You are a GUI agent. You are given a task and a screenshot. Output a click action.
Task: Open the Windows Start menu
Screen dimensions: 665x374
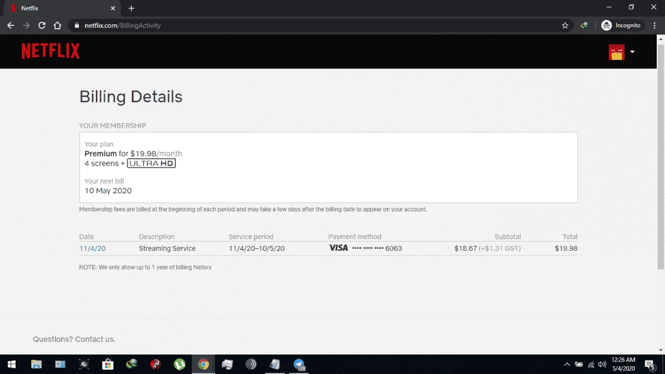pos(11,364)
